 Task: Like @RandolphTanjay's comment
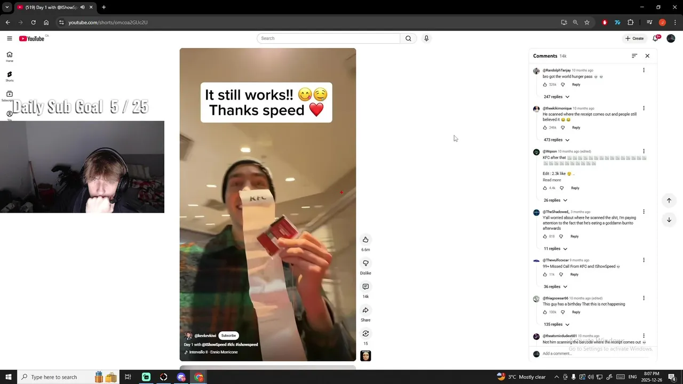click(x=545, y=85)
